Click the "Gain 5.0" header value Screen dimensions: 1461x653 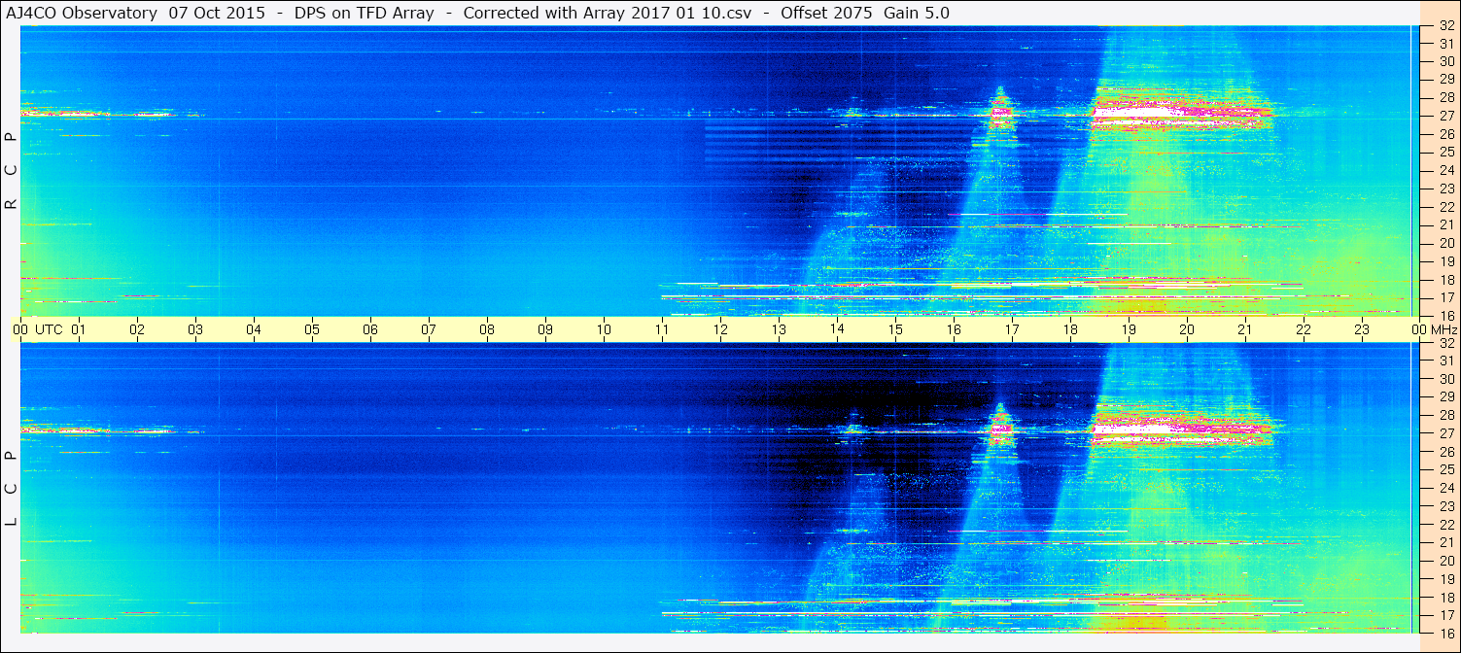tap(917, 14)
